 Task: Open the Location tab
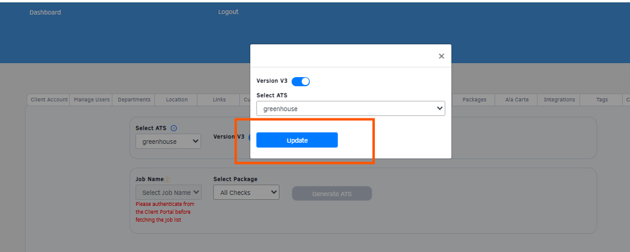(177, 100)
